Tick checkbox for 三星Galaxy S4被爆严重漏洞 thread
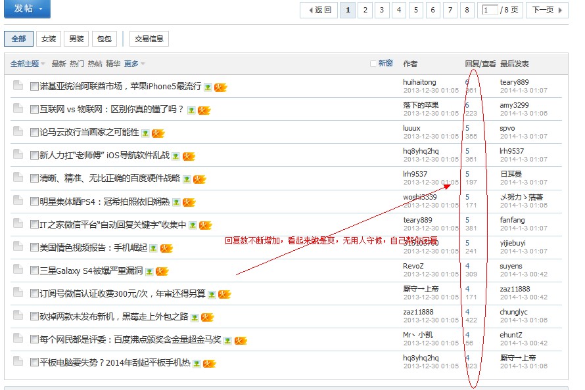This screenshot has height=390, width=585. [34, 271]
